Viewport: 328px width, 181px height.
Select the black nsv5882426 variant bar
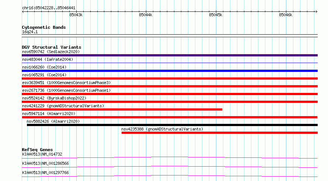click(x=172, y=125)
